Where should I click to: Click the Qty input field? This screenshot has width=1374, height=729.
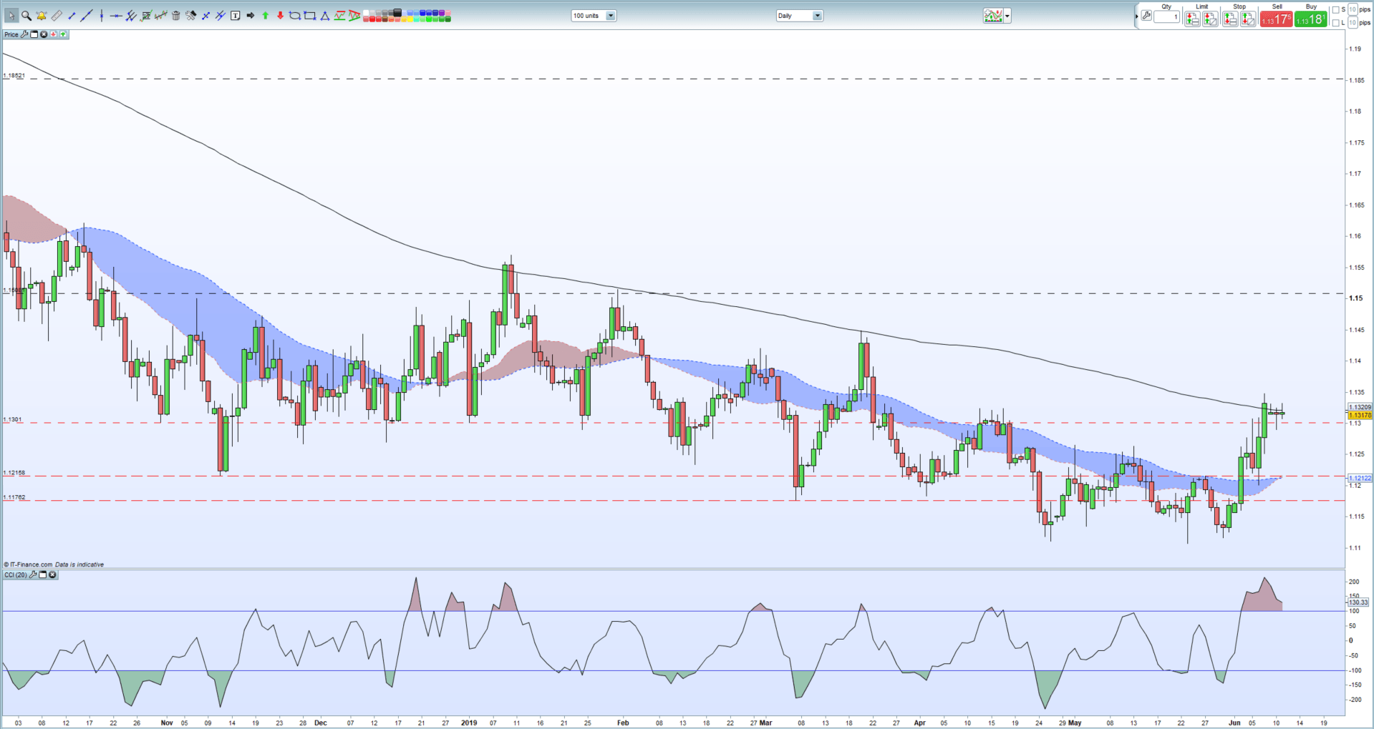click(x=1166, y=16)
